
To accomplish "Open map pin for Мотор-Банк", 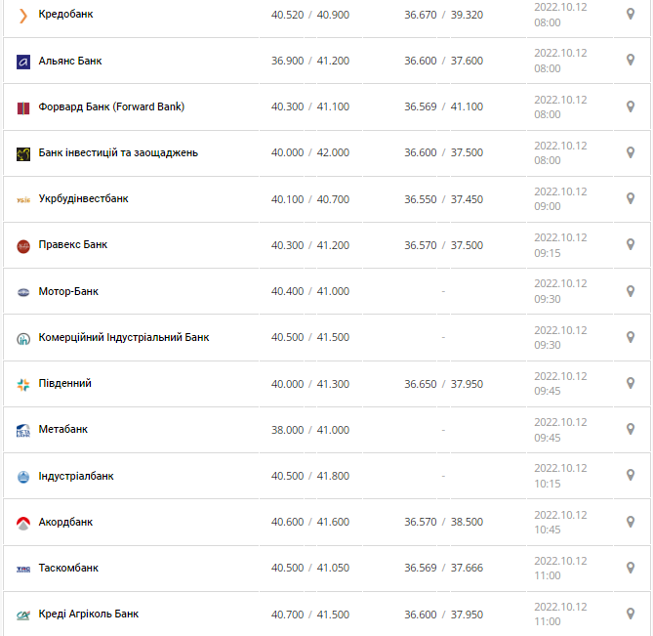I will tap(631, 291).
